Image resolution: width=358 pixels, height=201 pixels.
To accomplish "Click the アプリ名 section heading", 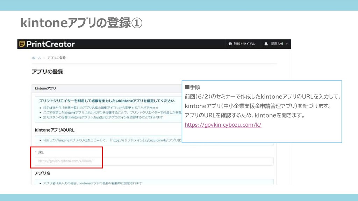I will [x=42, y=173].
